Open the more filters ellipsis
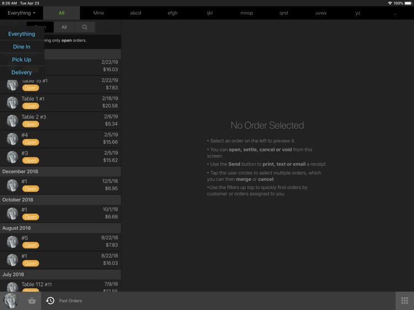The width and height of the screenshot is (414, 310). coord(395,13)
